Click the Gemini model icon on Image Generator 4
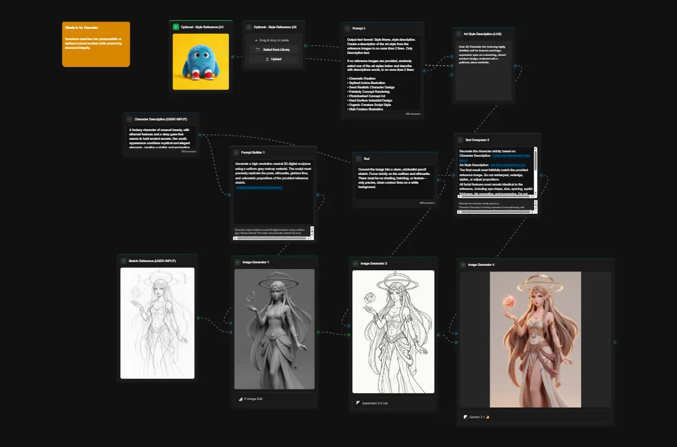 coord(464,417)
